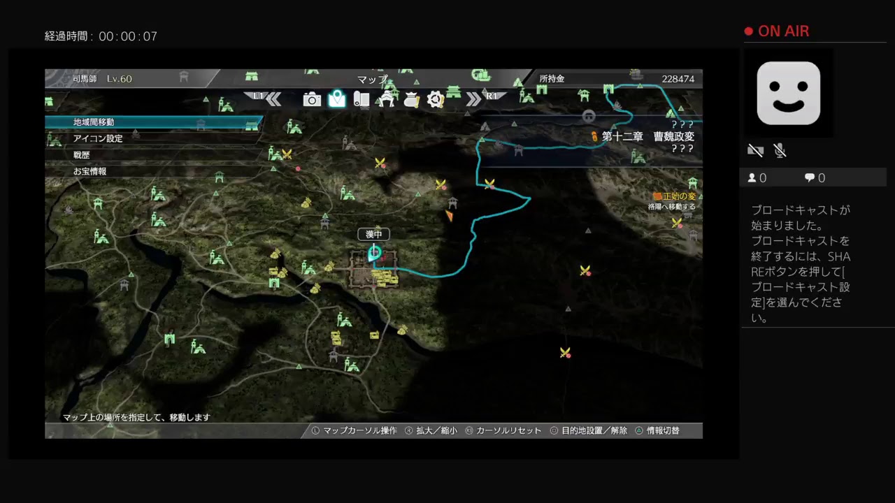Viewport: 895px width, 503px height.
Task: Click カーソルリセット button hint
Action: click(503, 431)
